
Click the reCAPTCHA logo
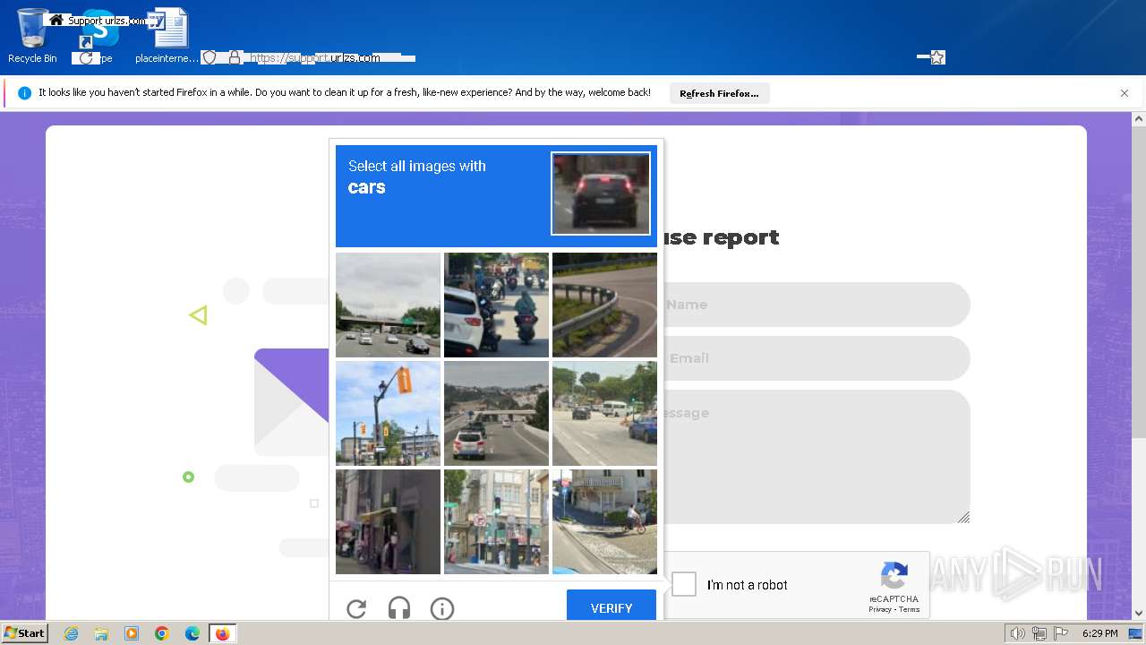[894, 576]
